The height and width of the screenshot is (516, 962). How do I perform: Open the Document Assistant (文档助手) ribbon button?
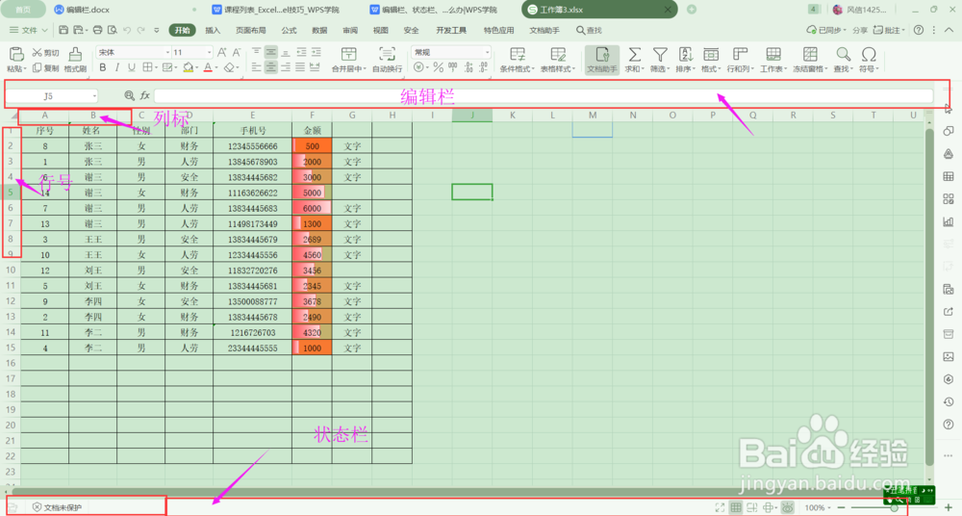[602, 60]
